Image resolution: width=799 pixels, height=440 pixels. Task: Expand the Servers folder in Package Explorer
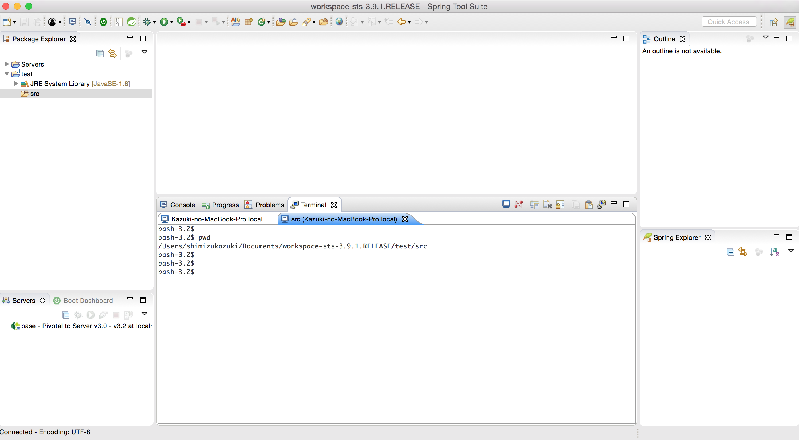tap(7, 64)
